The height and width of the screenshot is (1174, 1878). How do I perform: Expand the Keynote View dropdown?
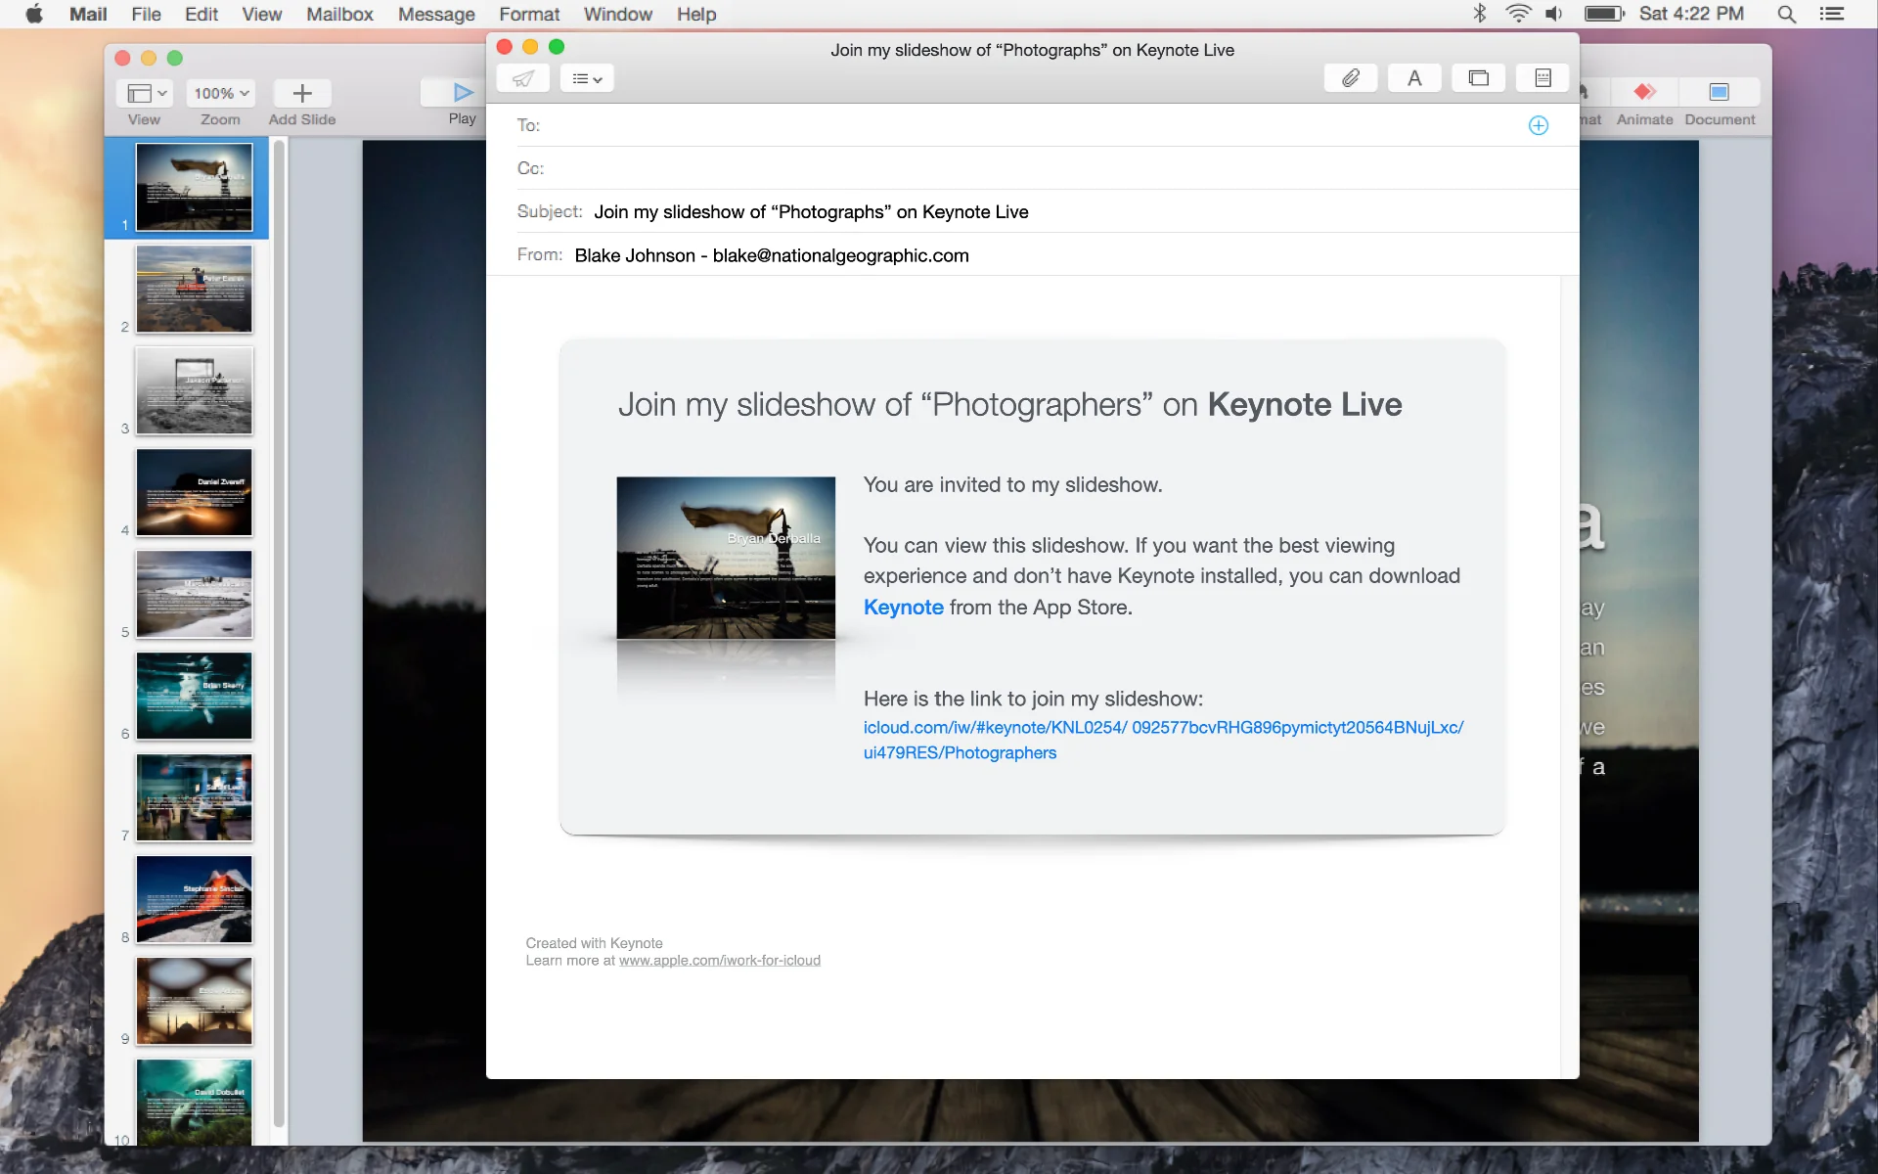145,94
